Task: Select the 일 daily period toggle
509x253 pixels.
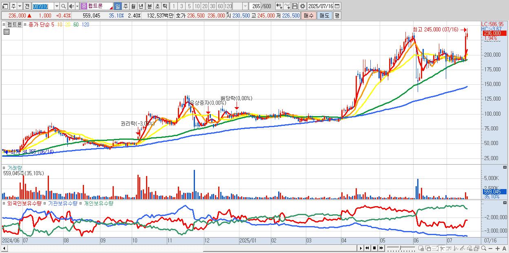Action: click(x=117, y=6)
